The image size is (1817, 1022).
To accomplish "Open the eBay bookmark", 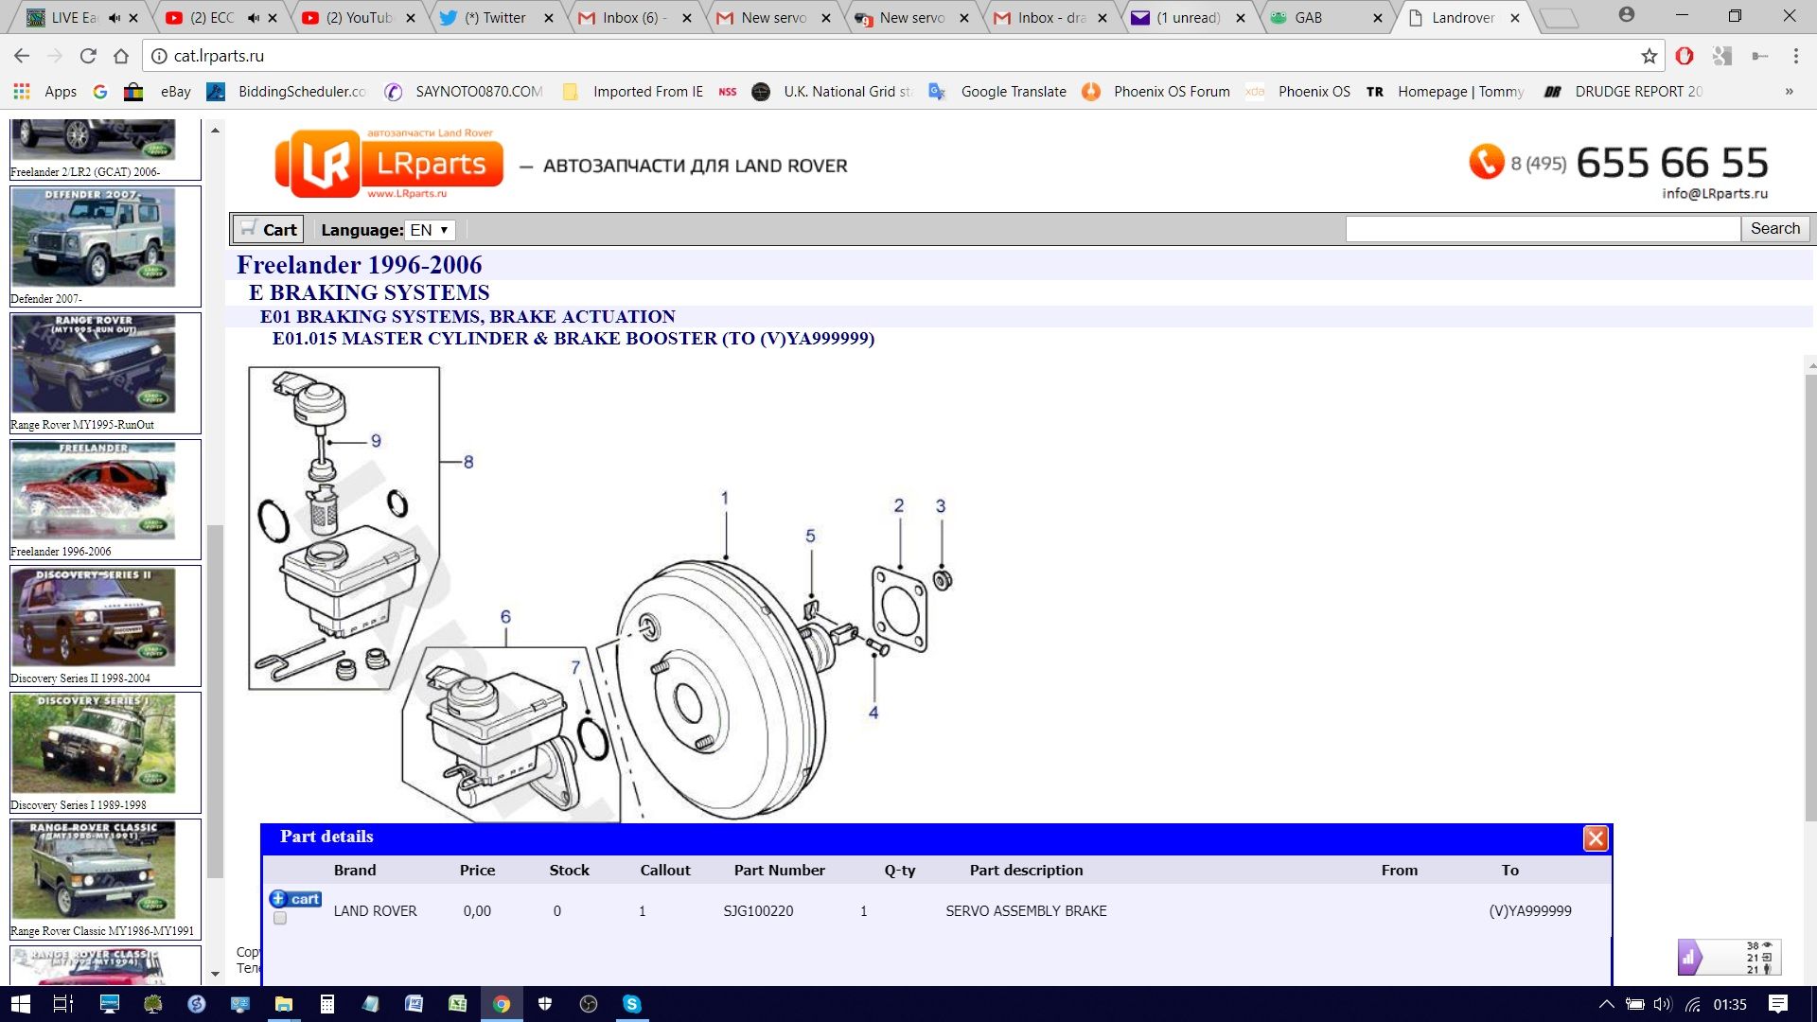I will coord(175,92).
